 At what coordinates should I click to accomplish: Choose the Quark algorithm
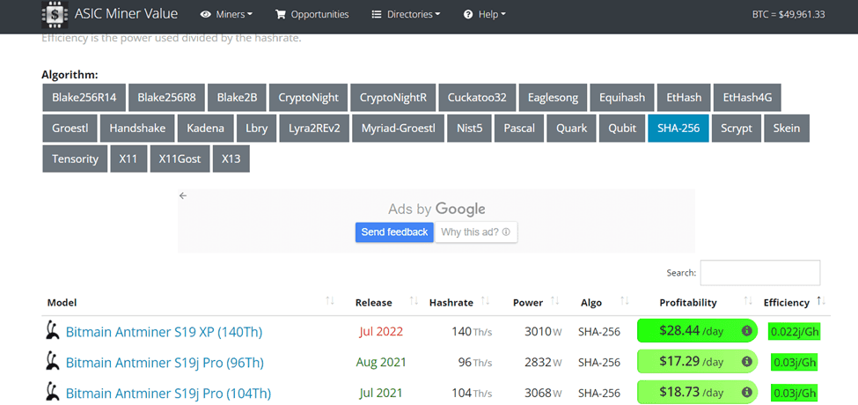click(571, 129)
